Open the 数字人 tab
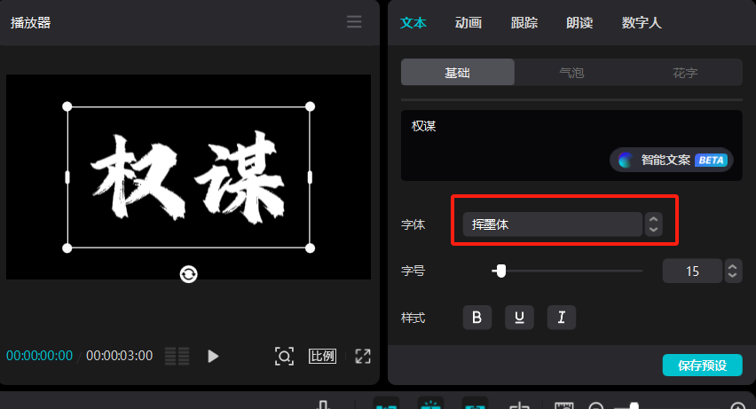The width and height of the screenshot is (756, 409). pos(642,23)
